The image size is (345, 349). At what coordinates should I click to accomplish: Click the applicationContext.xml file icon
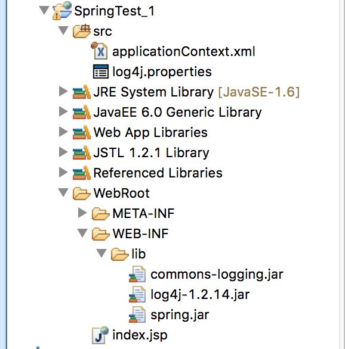100,51
